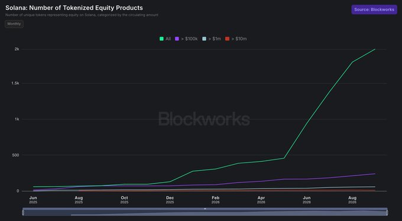The width and height of the screenshot is (402, 221).
Task: Click the 'Aug 2026' x-axis label
Action: click(352, 200)
